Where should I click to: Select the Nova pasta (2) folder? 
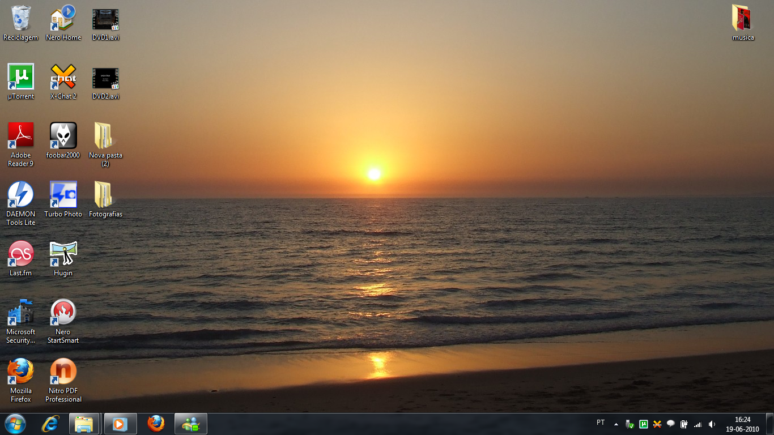(105, 145)
